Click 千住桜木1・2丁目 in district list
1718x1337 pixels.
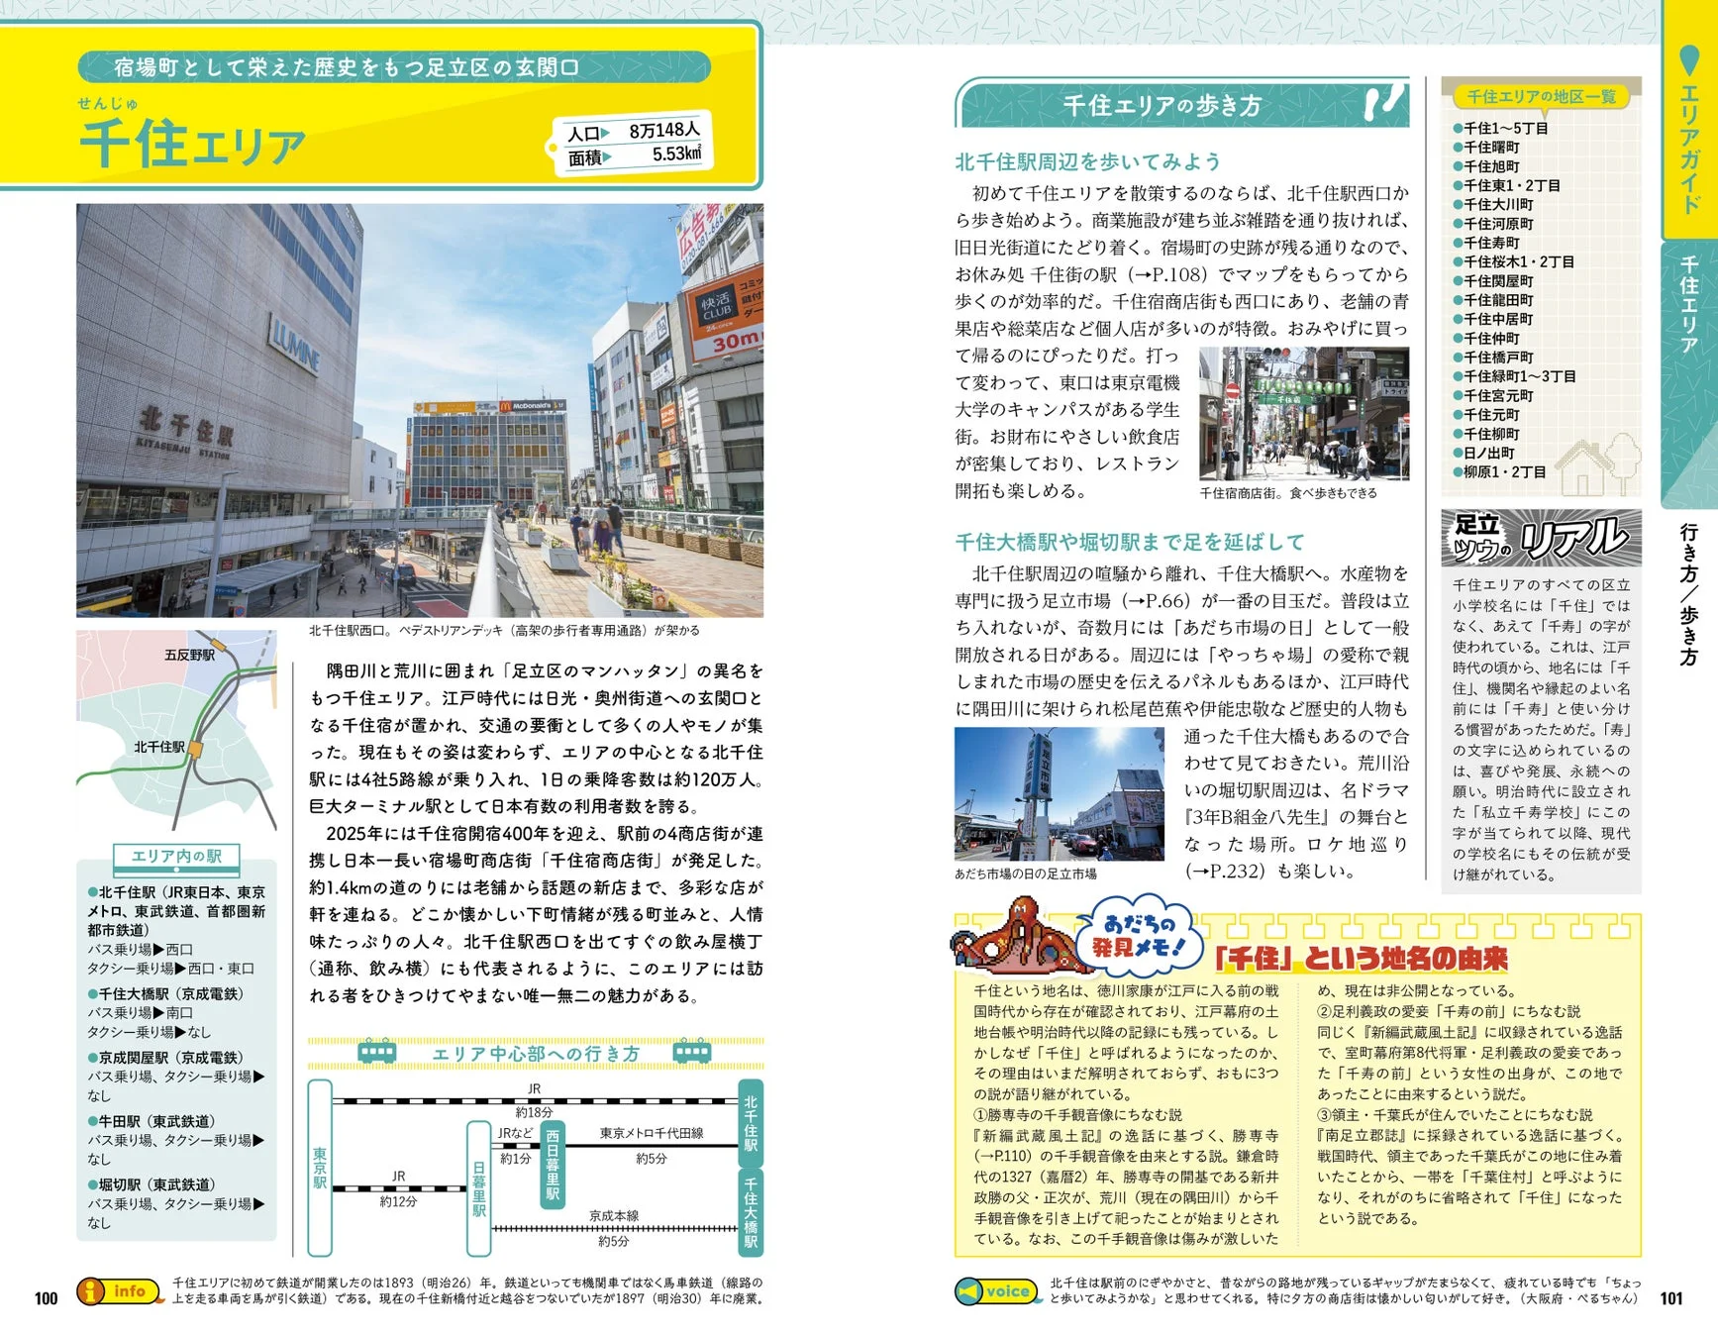(1513, 261)
